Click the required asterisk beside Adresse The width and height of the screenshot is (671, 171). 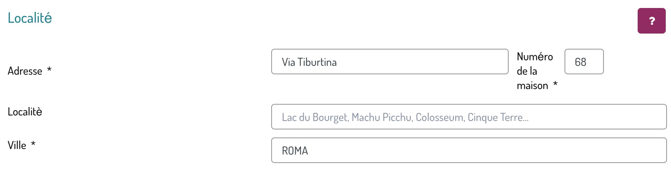(x=49, y=70)
